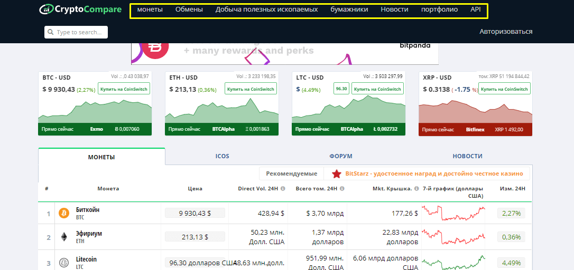This screenshot has width=574, height=270.
Task: Click the Bitcoin 7-day sparkline chart
Action: click(453, 213)
